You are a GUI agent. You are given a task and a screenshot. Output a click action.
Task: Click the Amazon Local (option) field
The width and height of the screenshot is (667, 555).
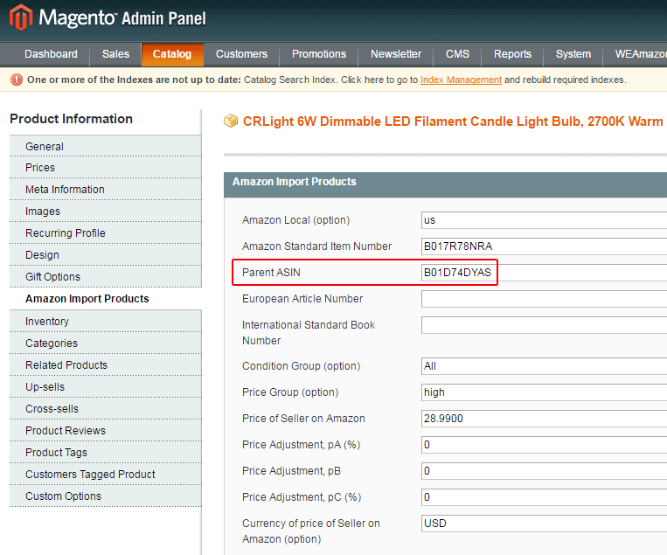click(544, 220)
